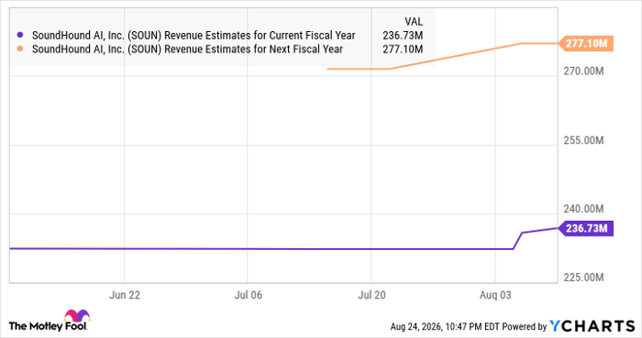Select the Revenue Estimates for Next Fiscal Year legend label
This screenshot has width=642, height=338.
pyautogui.click(x=187, y=49)
